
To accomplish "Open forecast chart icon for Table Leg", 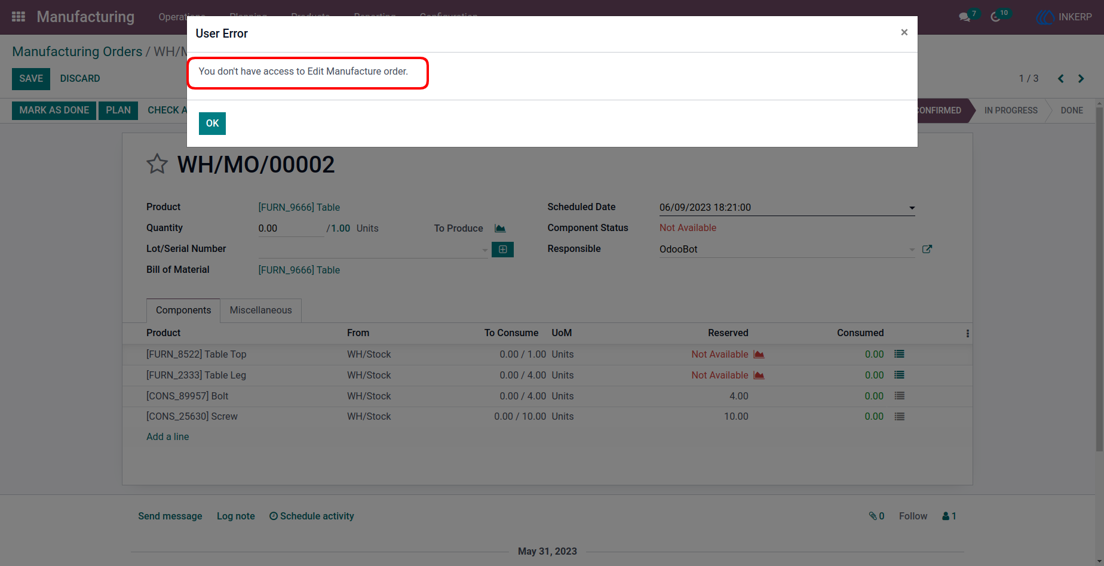I will click(759, 375).
